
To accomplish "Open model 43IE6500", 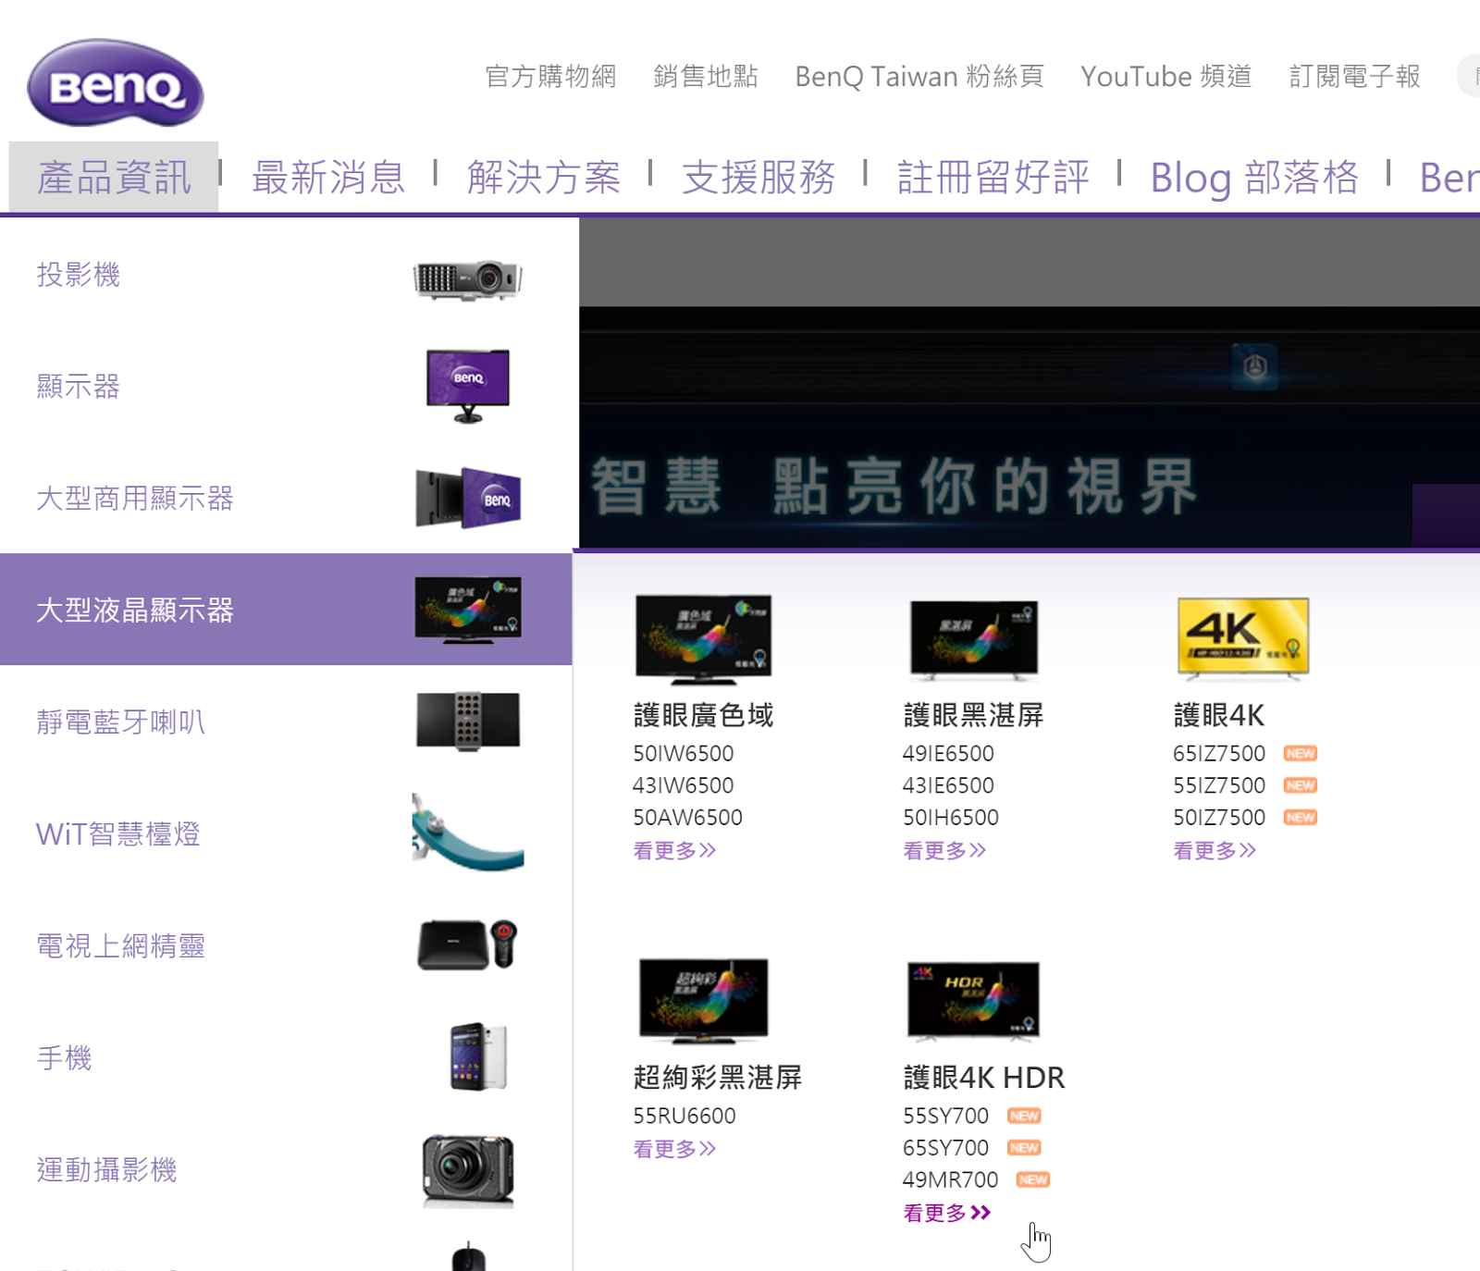I will (x=949, y=785).
